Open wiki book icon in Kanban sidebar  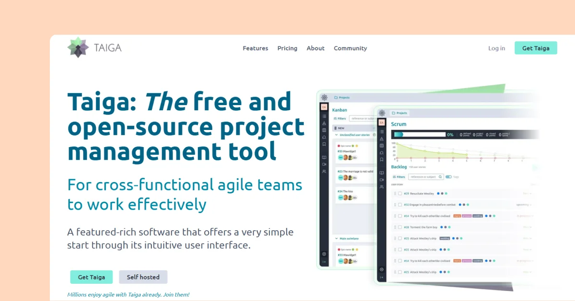tap(324, 157)
